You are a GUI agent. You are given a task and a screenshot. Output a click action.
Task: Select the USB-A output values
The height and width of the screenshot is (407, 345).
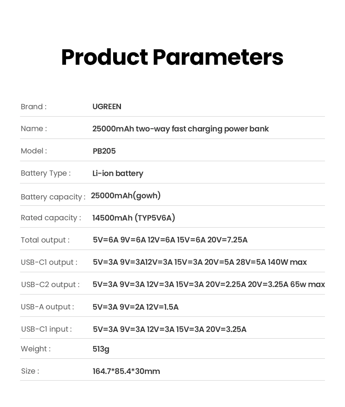pyautogui.click(x=135, y=307)
